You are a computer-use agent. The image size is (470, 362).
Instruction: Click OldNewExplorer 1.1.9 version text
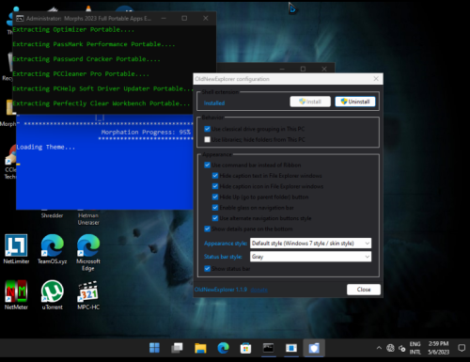221,290
